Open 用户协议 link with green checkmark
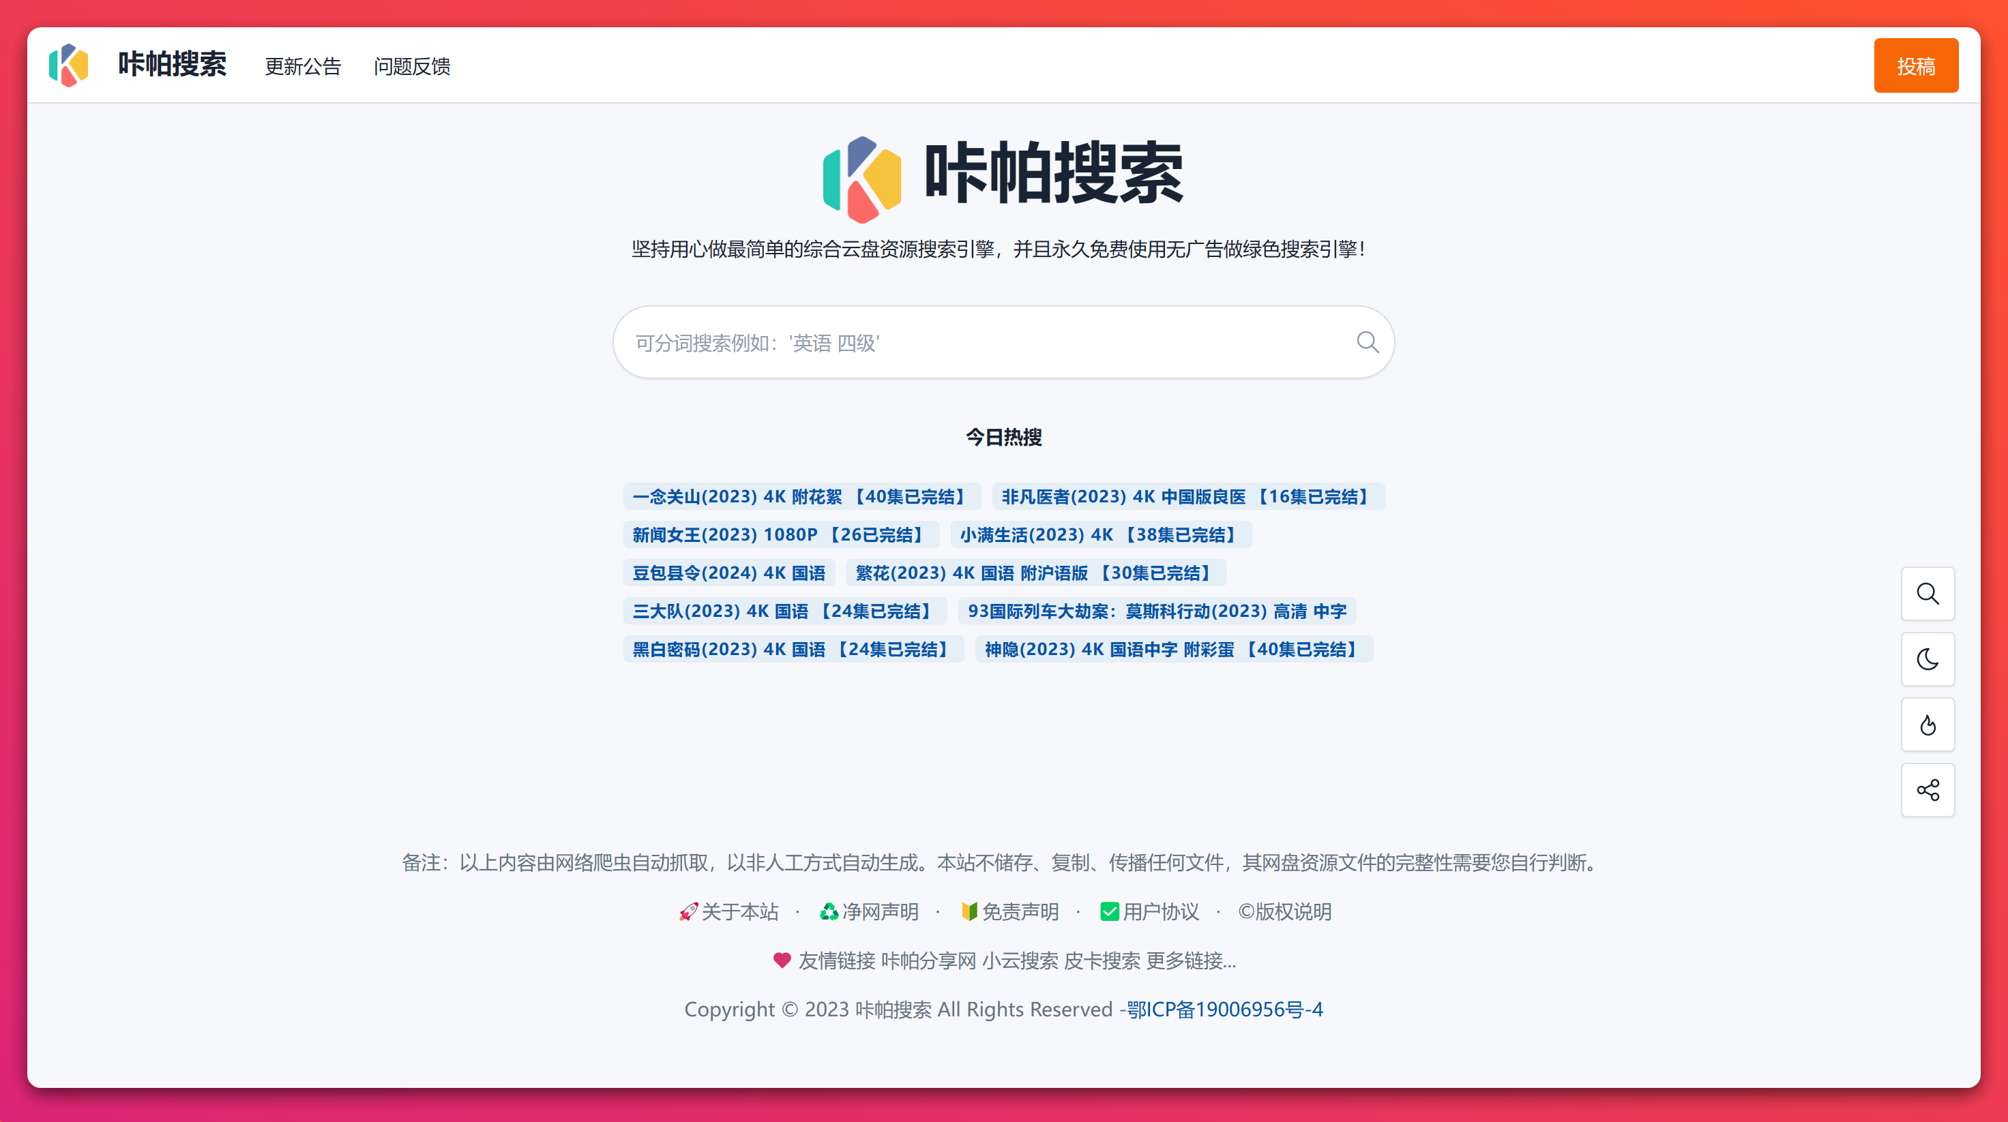 click(x=1151, y=911)
